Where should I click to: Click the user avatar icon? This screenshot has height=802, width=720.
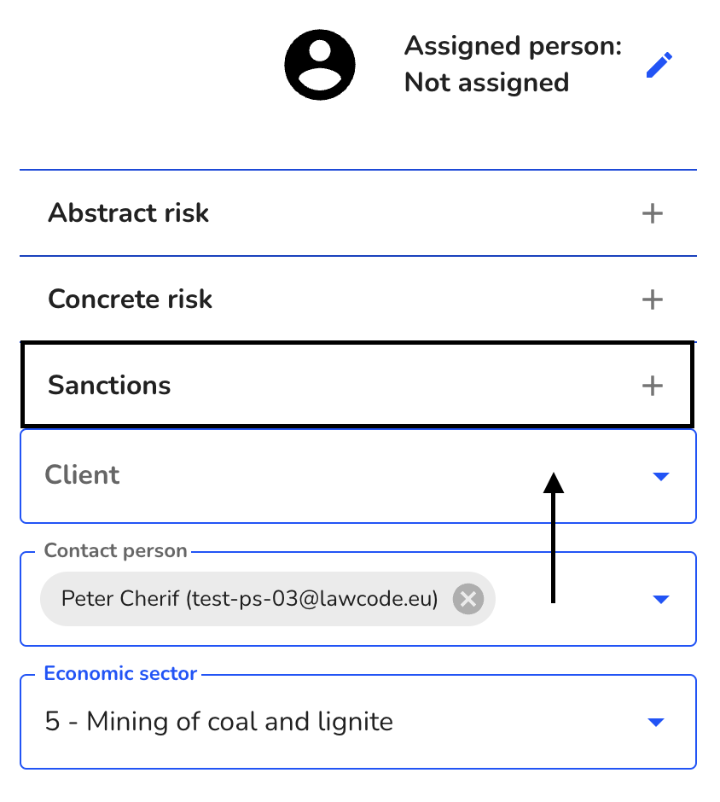pos(320,65)
